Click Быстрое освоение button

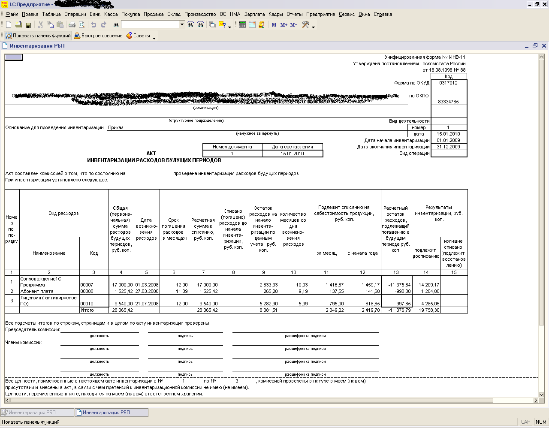tap(98, 36)
